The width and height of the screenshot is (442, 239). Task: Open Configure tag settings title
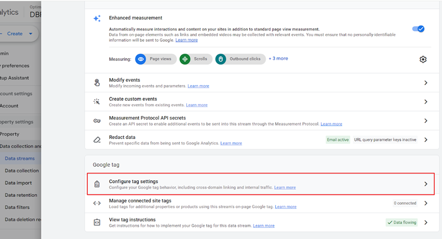click(x=133, y=181)
